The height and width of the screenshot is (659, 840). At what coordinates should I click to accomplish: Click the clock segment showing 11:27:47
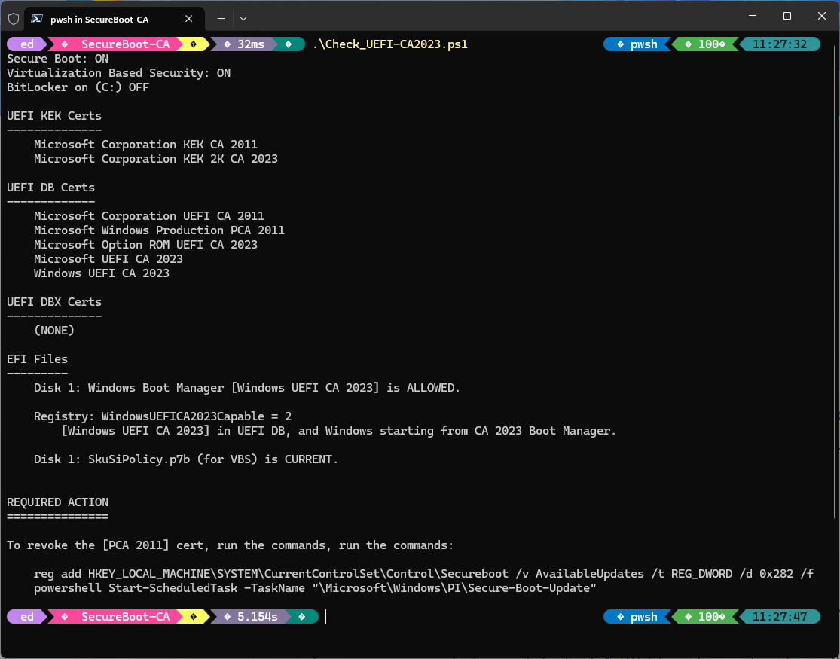781,616
